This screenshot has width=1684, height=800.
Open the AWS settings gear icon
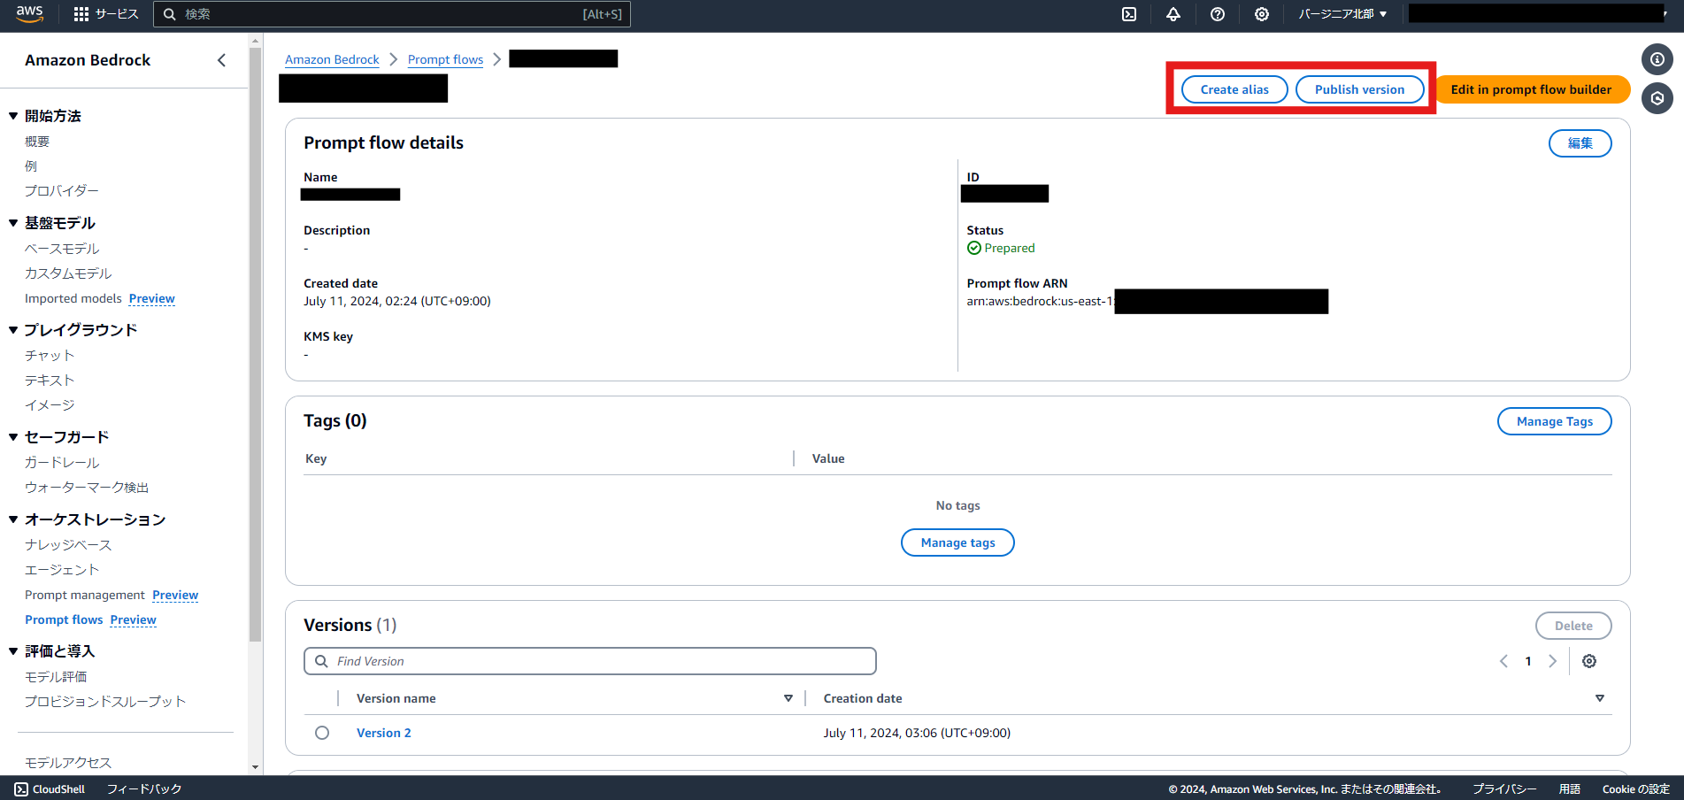click(1262, 14)
